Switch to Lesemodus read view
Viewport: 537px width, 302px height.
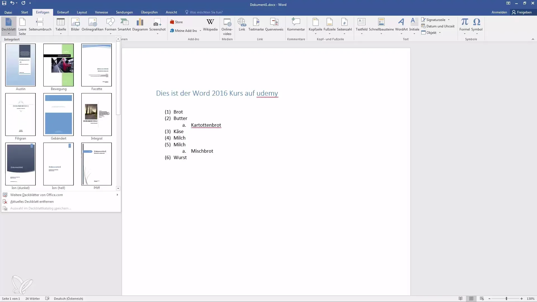point(460,299)
